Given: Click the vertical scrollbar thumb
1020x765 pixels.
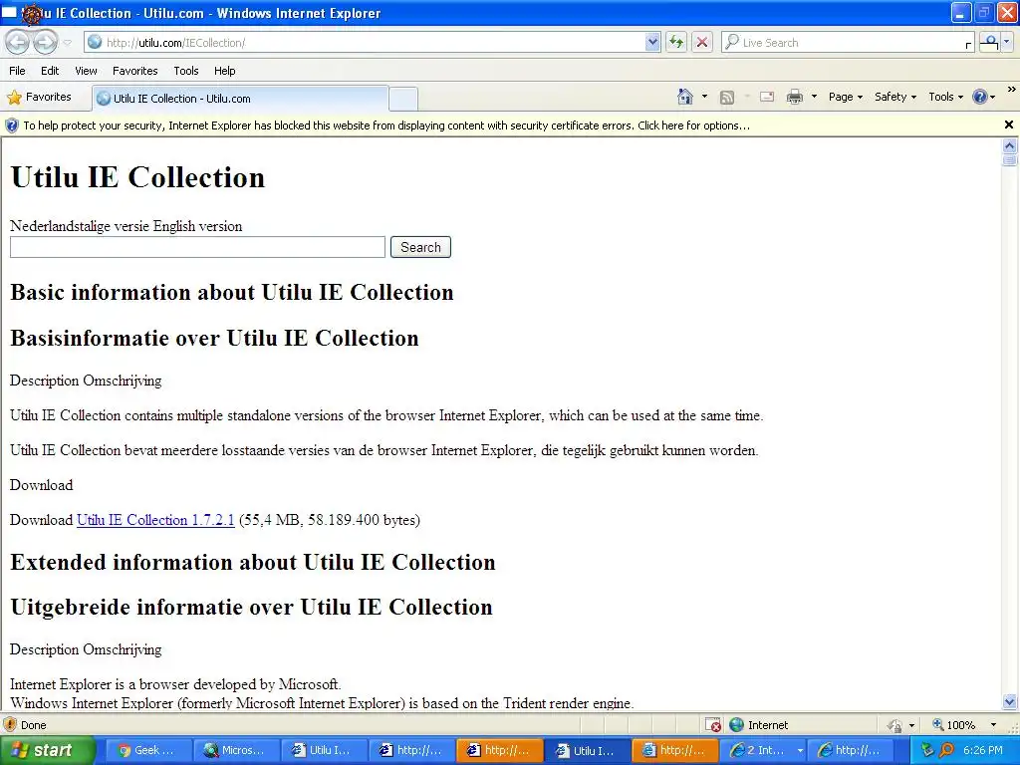Looking at the screenshot, I should pyautogui.click(x=1010, y=160).
